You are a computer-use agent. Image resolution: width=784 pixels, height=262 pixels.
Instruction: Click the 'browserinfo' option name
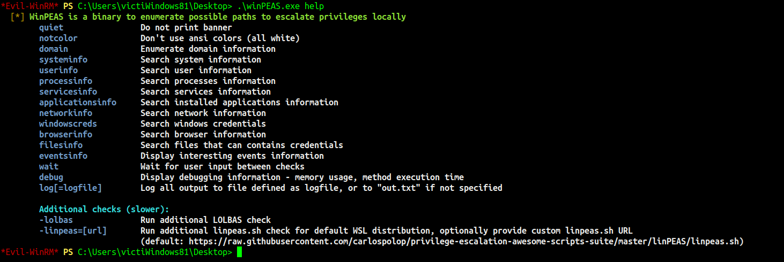65,134
